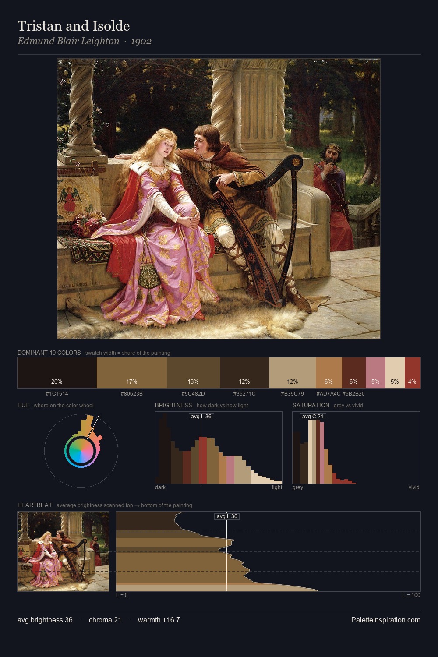Click the 20% dark swatch #1C1514
This screenshot has height=657, width=438.
click(57, 373)
